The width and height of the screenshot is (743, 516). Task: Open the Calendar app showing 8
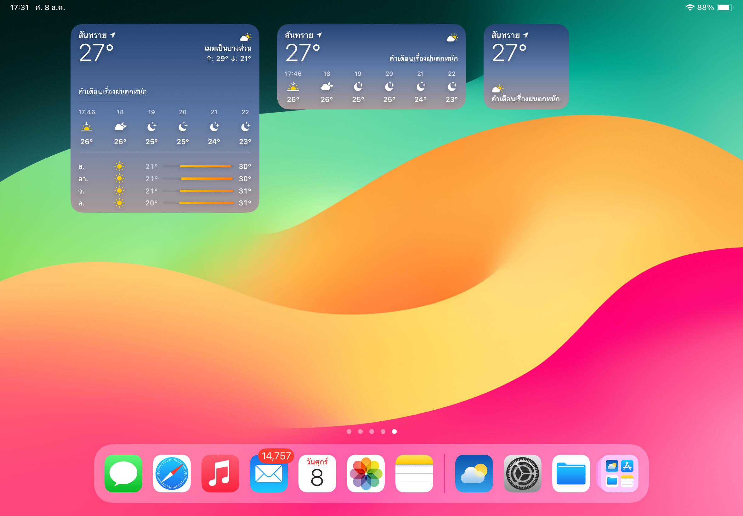(x=317, y=473)
